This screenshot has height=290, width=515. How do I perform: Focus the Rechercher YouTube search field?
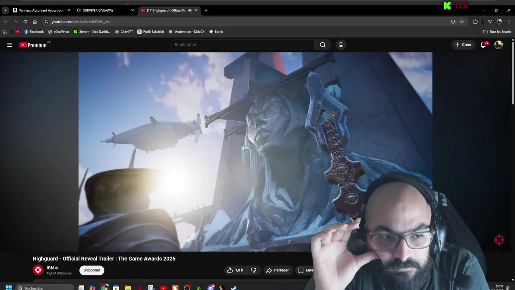click(242, 45)
